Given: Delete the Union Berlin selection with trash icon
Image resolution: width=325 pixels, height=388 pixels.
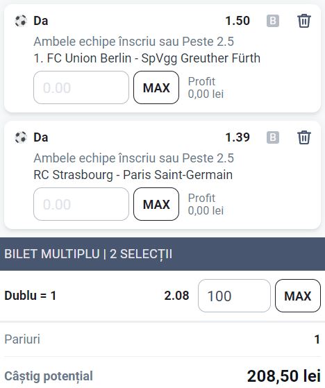Looking at the screenshot, I should [303, 21].
